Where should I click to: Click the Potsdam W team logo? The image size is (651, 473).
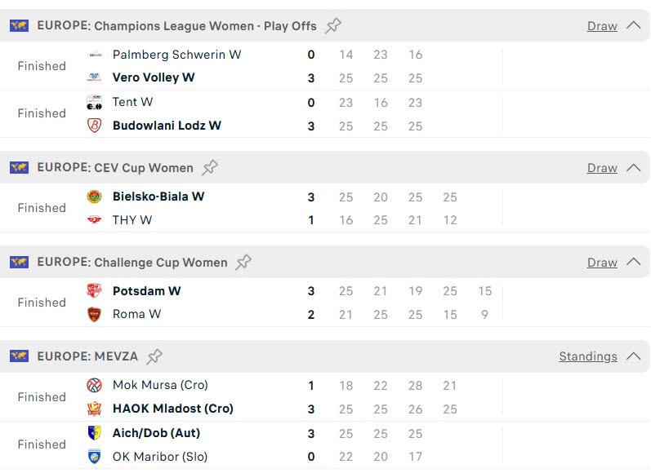[94, 290]
